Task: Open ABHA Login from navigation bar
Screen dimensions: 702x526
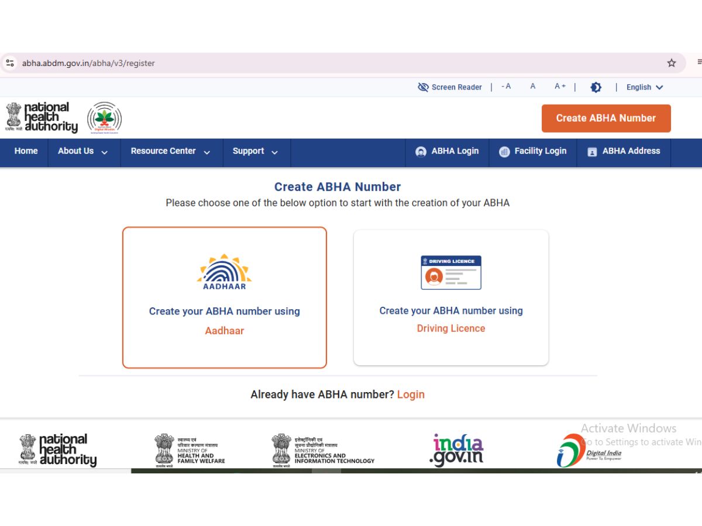Action: 447,151
